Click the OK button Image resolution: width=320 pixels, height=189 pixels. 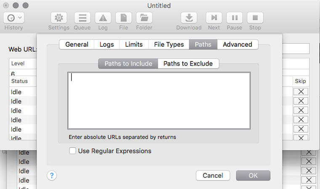253,176
